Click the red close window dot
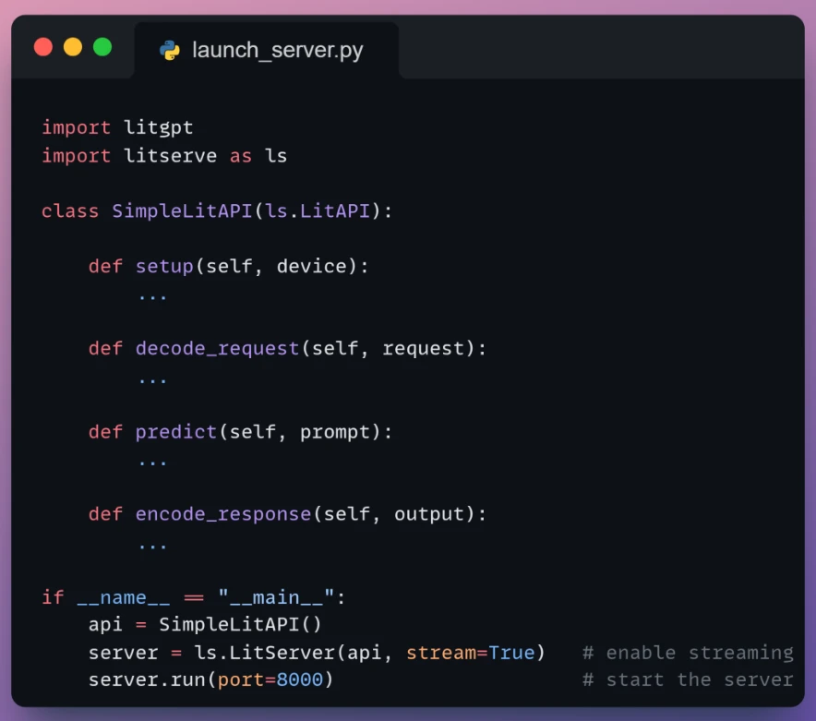The width and height of the screenshot is (816, 721). pyautogui.click(x=43, y=47)
